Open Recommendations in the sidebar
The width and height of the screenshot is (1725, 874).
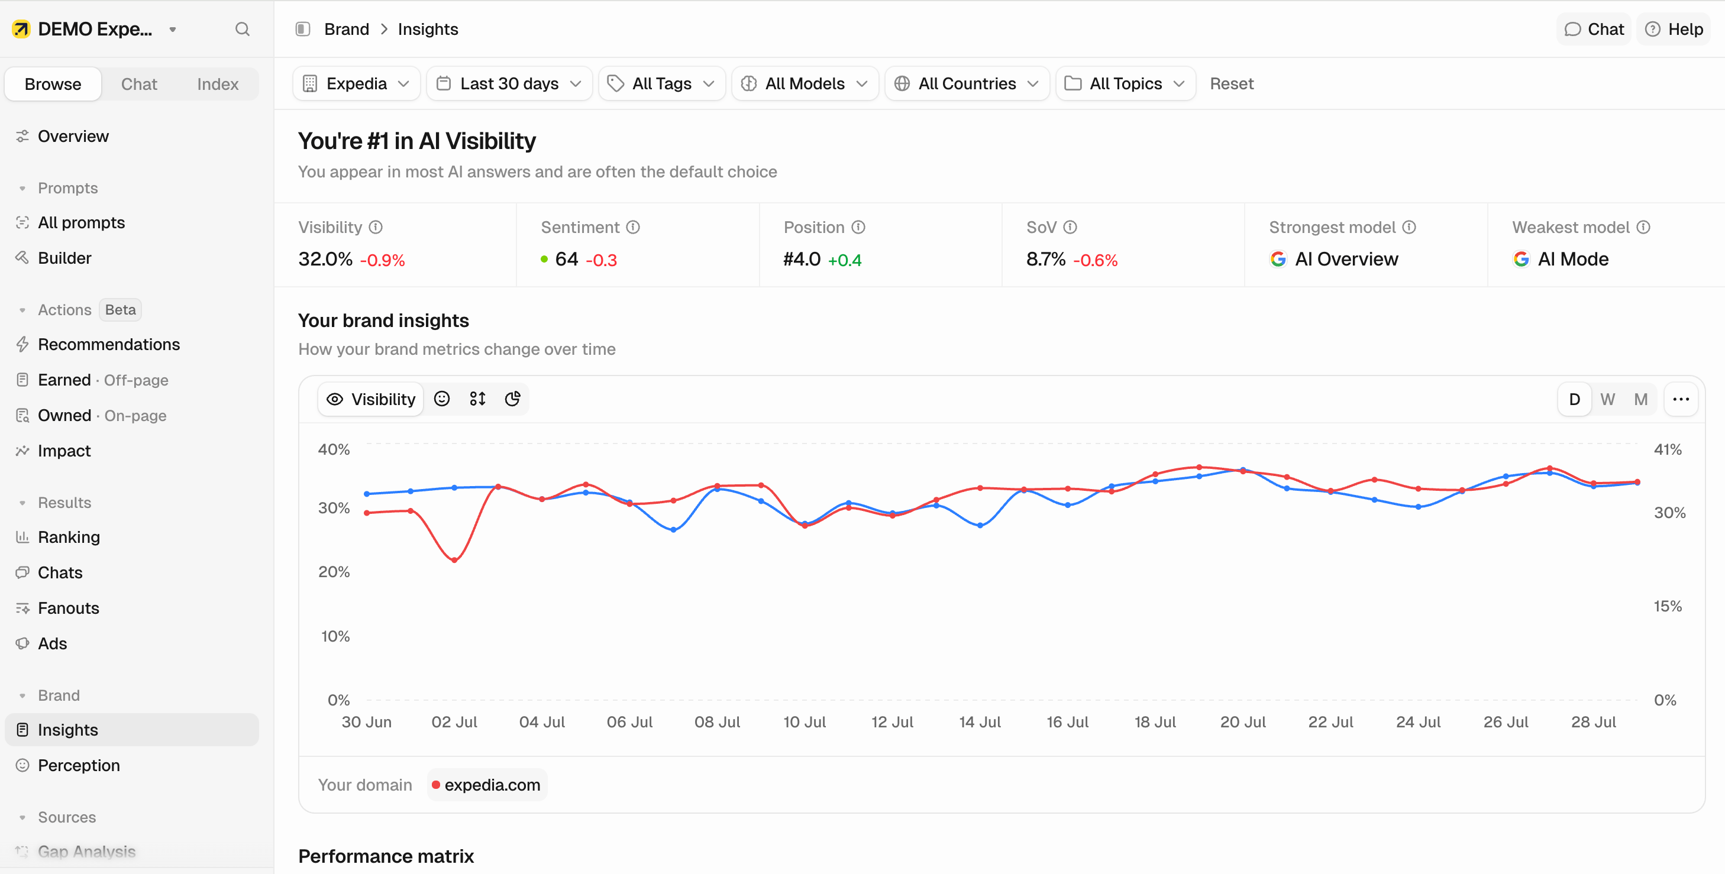pos(132,344)
